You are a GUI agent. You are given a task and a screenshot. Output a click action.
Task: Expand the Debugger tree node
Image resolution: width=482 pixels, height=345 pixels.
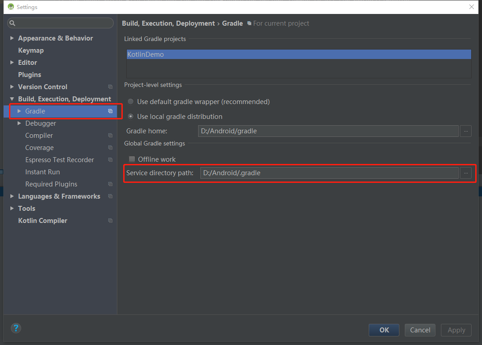pos(19,123)
